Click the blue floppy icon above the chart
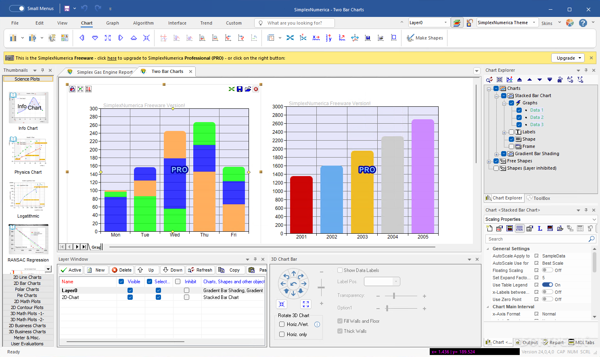600x357 pixels. [240, 89]
